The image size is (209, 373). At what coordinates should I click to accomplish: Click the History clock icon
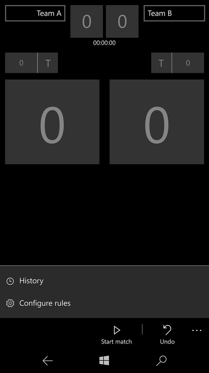(x=10, y=281)
